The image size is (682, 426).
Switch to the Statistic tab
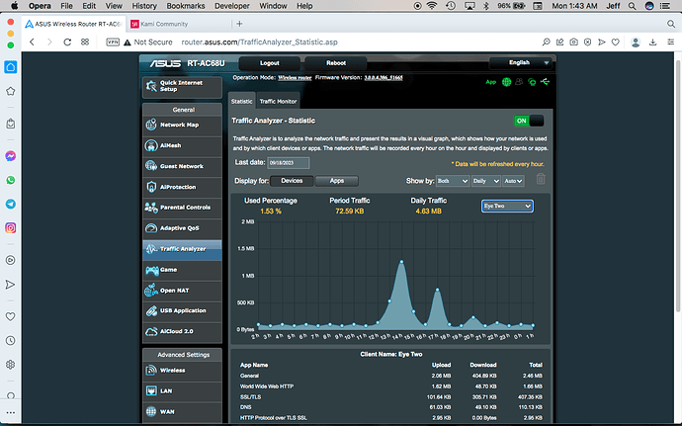(242, 102)
